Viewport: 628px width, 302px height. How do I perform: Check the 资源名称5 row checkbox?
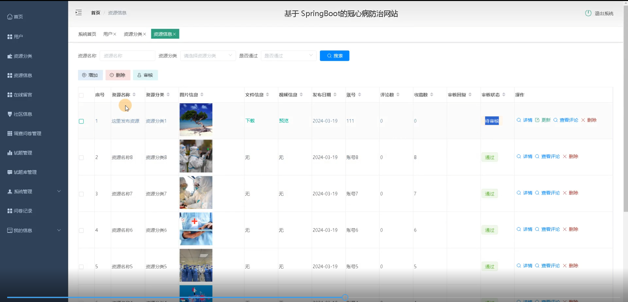(81, 267)
